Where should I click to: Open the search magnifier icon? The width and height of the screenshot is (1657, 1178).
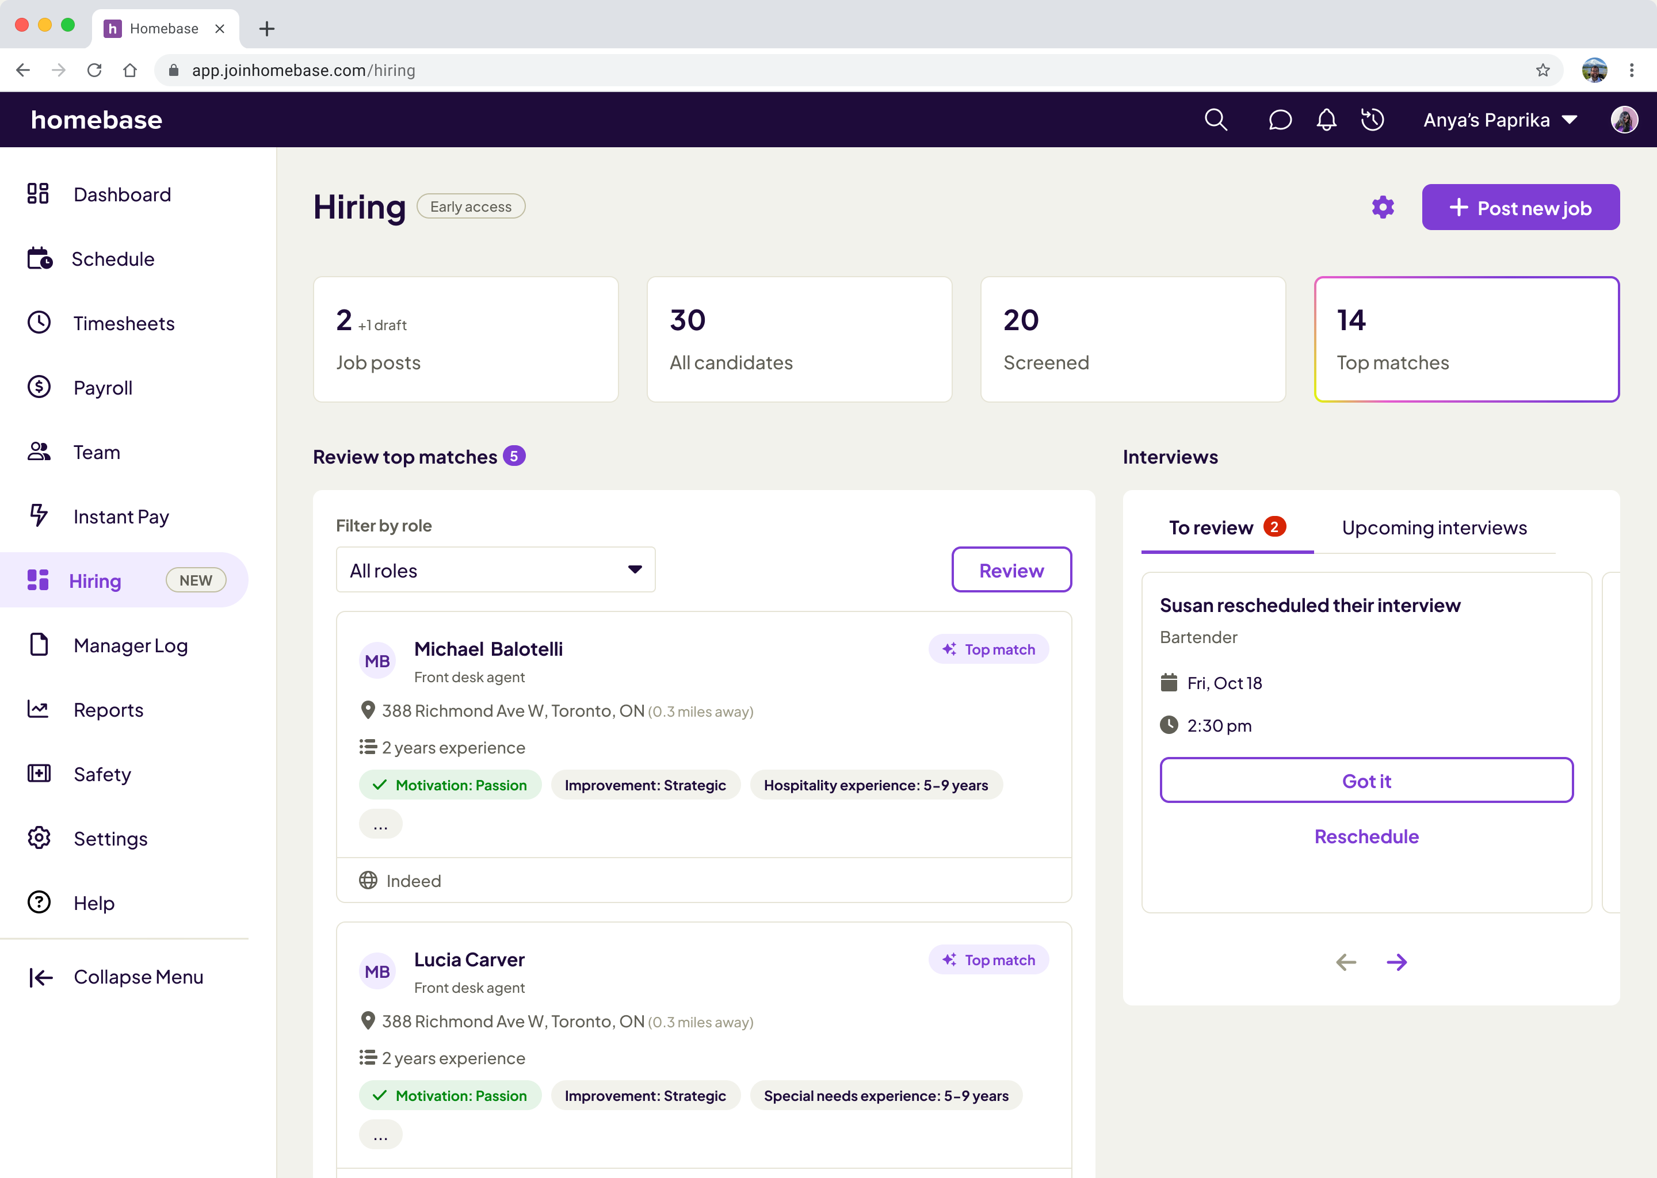(x=1216, y=120)
